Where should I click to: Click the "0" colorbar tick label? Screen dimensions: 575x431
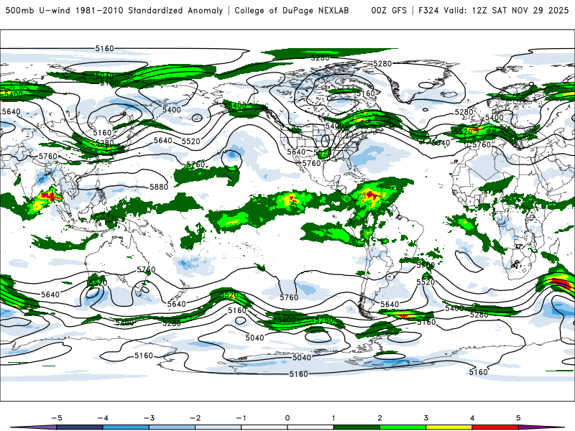tap(287, 418)
